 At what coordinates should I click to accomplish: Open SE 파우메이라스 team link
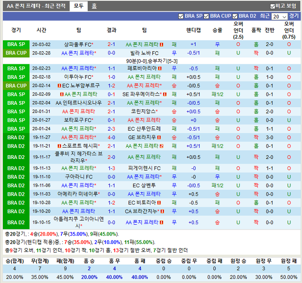[x=142, y=94]
